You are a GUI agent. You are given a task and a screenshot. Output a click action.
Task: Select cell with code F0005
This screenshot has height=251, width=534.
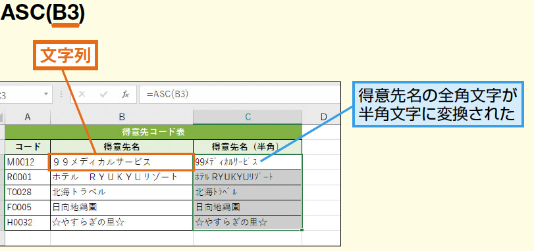pyautogui.click(x=28, y=207)
